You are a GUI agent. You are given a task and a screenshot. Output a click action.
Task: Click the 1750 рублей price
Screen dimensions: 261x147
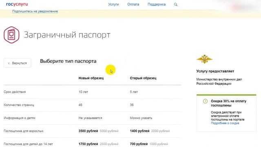pyautogui.click(x=88, y=144)
